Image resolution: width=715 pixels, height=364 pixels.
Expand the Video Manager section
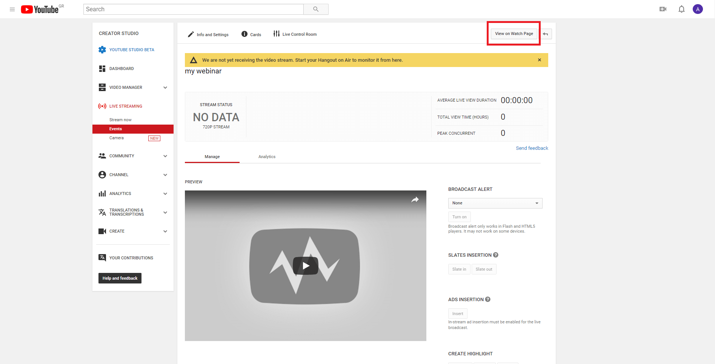165,87
